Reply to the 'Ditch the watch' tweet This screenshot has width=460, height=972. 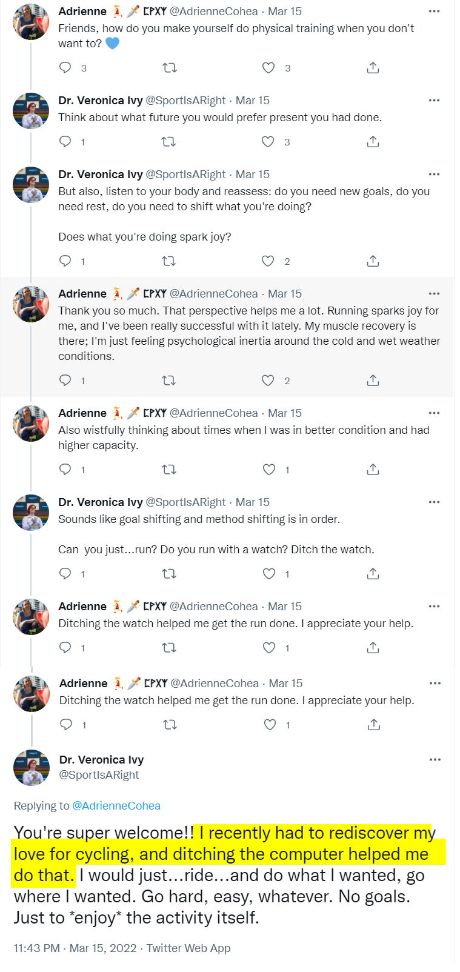pyautogui.click(x=65, y=573)
